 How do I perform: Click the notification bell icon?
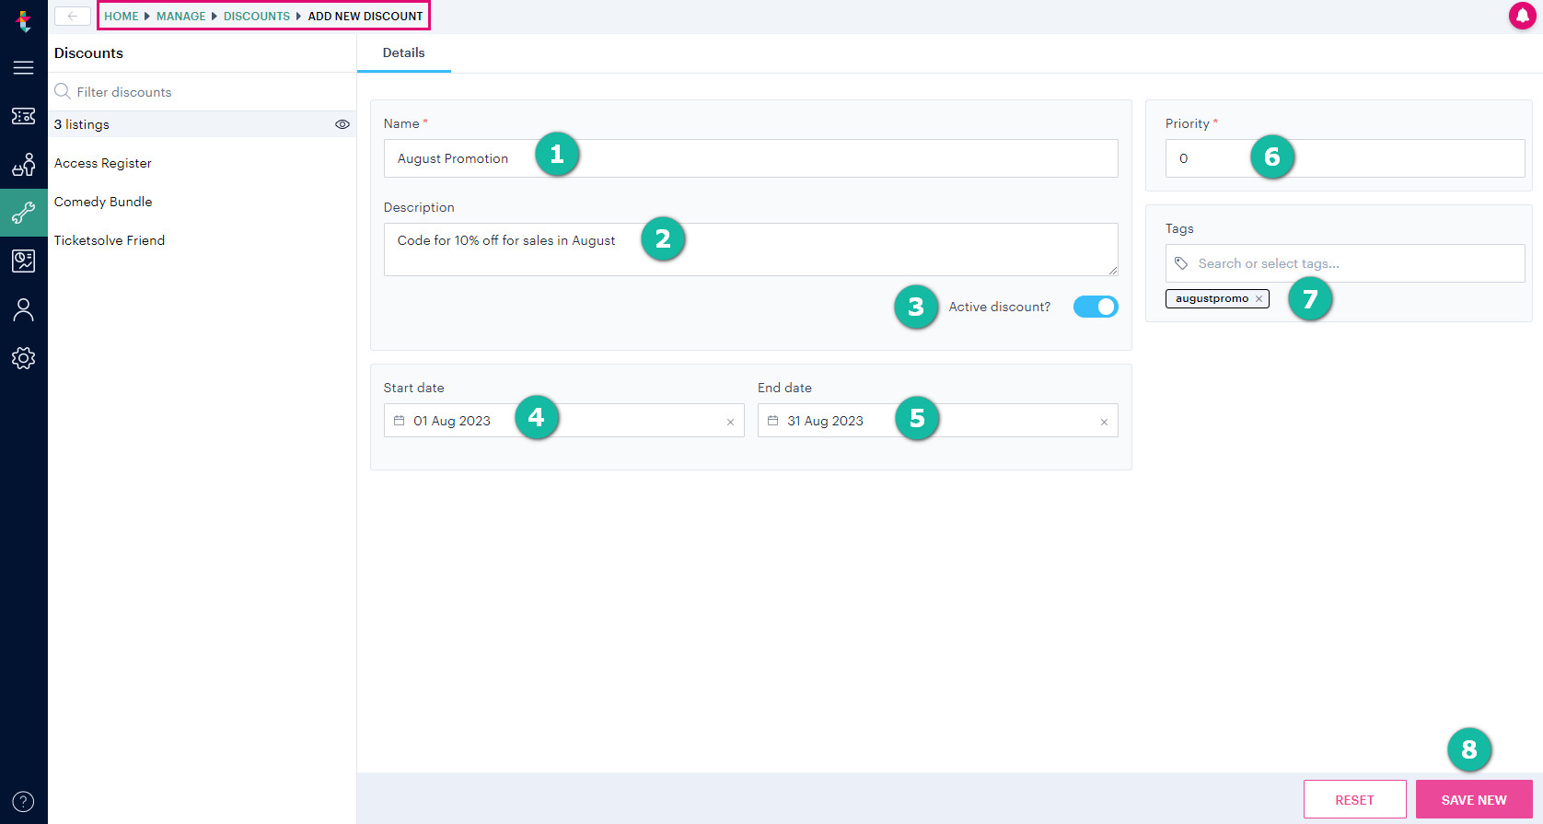[x=1522, y=16]
